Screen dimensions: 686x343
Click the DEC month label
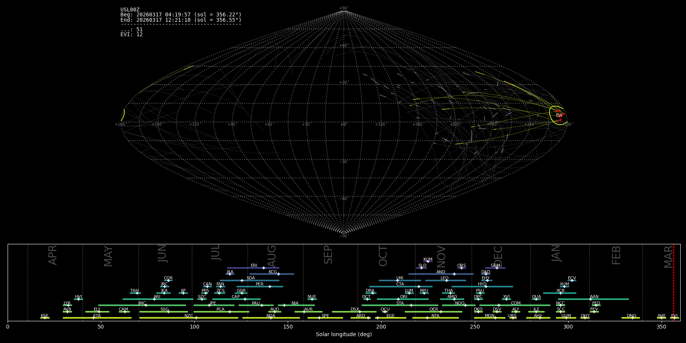coord(498,256)
